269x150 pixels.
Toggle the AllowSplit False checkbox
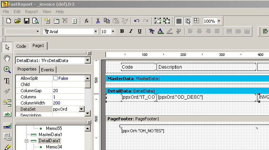(x=55, y=78)
